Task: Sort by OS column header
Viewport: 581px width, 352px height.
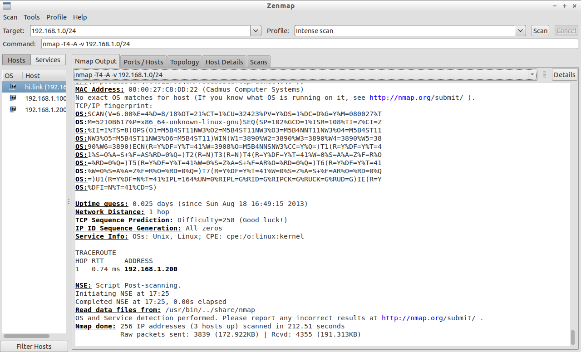Action: [x=12, y=76]
